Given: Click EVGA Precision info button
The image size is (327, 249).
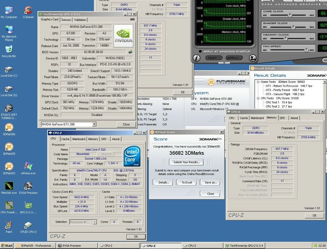Looking at the screenshot, I should point(196,58).
